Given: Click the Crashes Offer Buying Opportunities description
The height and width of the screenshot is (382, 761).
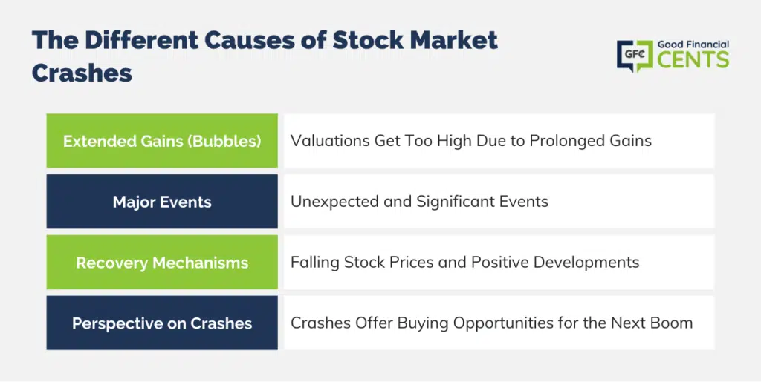Looking at the screenshot, I should [x=492, y=323].
